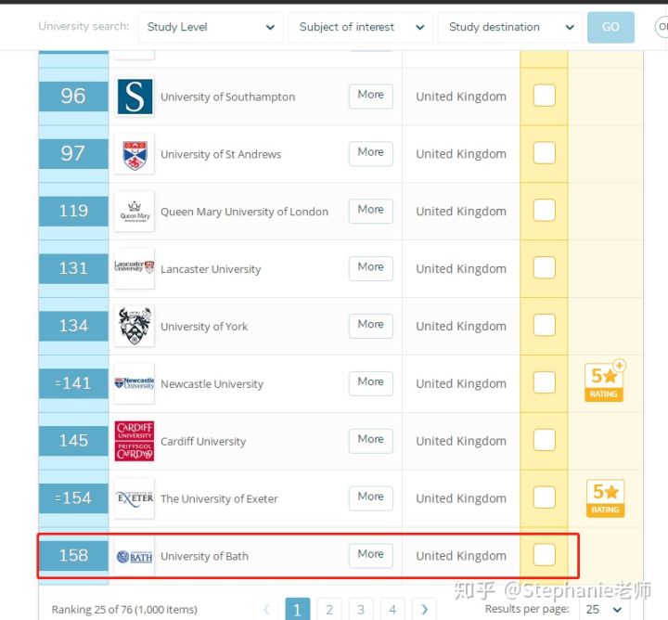Open The University of Exeter name link
668x620 pixels.
(x=219, y=499)
